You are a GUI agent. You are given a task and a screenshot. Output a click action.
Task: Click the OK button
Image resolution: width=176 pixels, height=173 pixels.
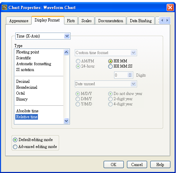[x=114, y=164]
